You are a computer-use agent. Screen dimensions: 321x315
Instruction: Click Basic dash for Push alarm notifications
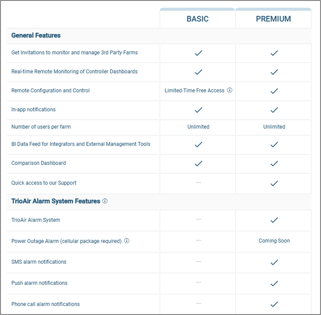pyautogui.click(x=198, y=282)
